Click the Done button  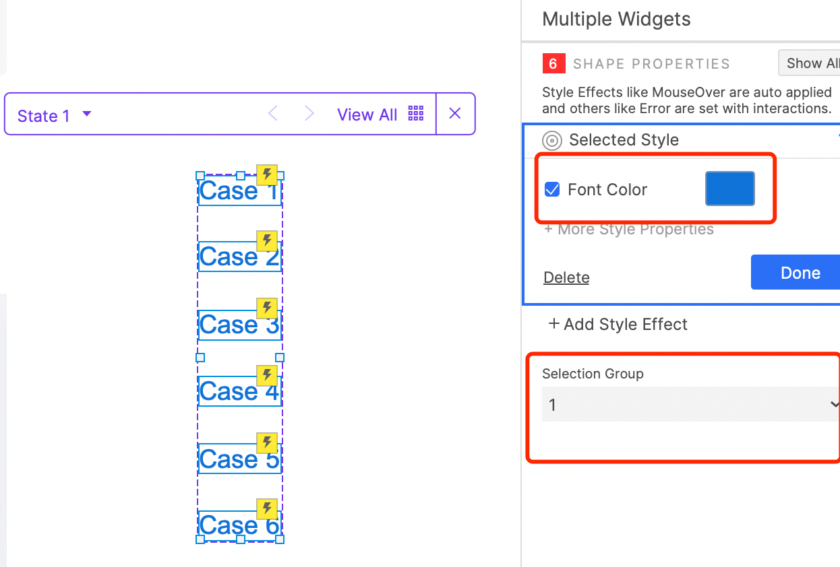[800, 273]
